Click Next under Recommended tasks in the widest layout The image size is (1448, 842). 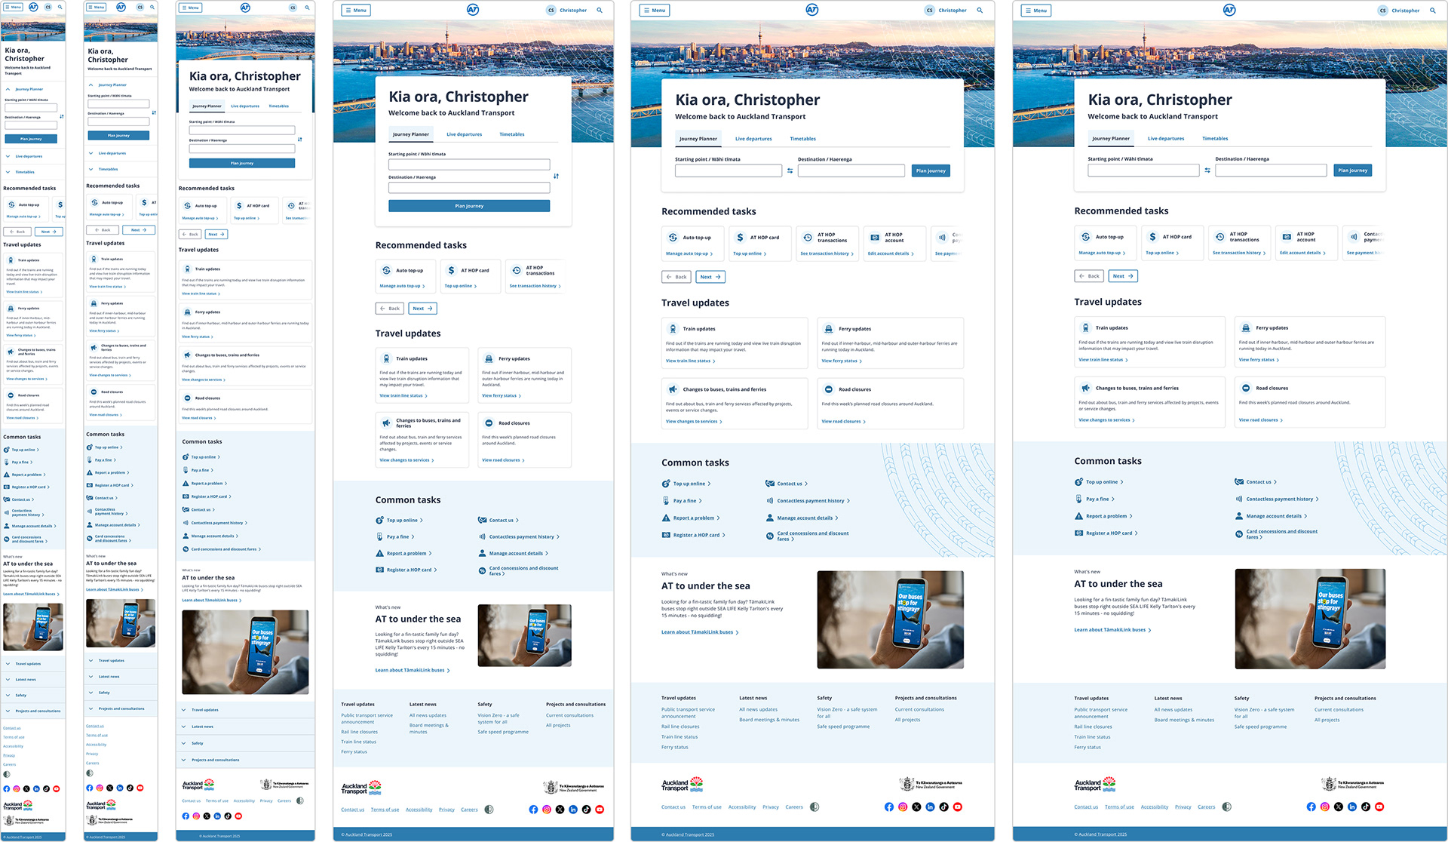click(1123, 276)
